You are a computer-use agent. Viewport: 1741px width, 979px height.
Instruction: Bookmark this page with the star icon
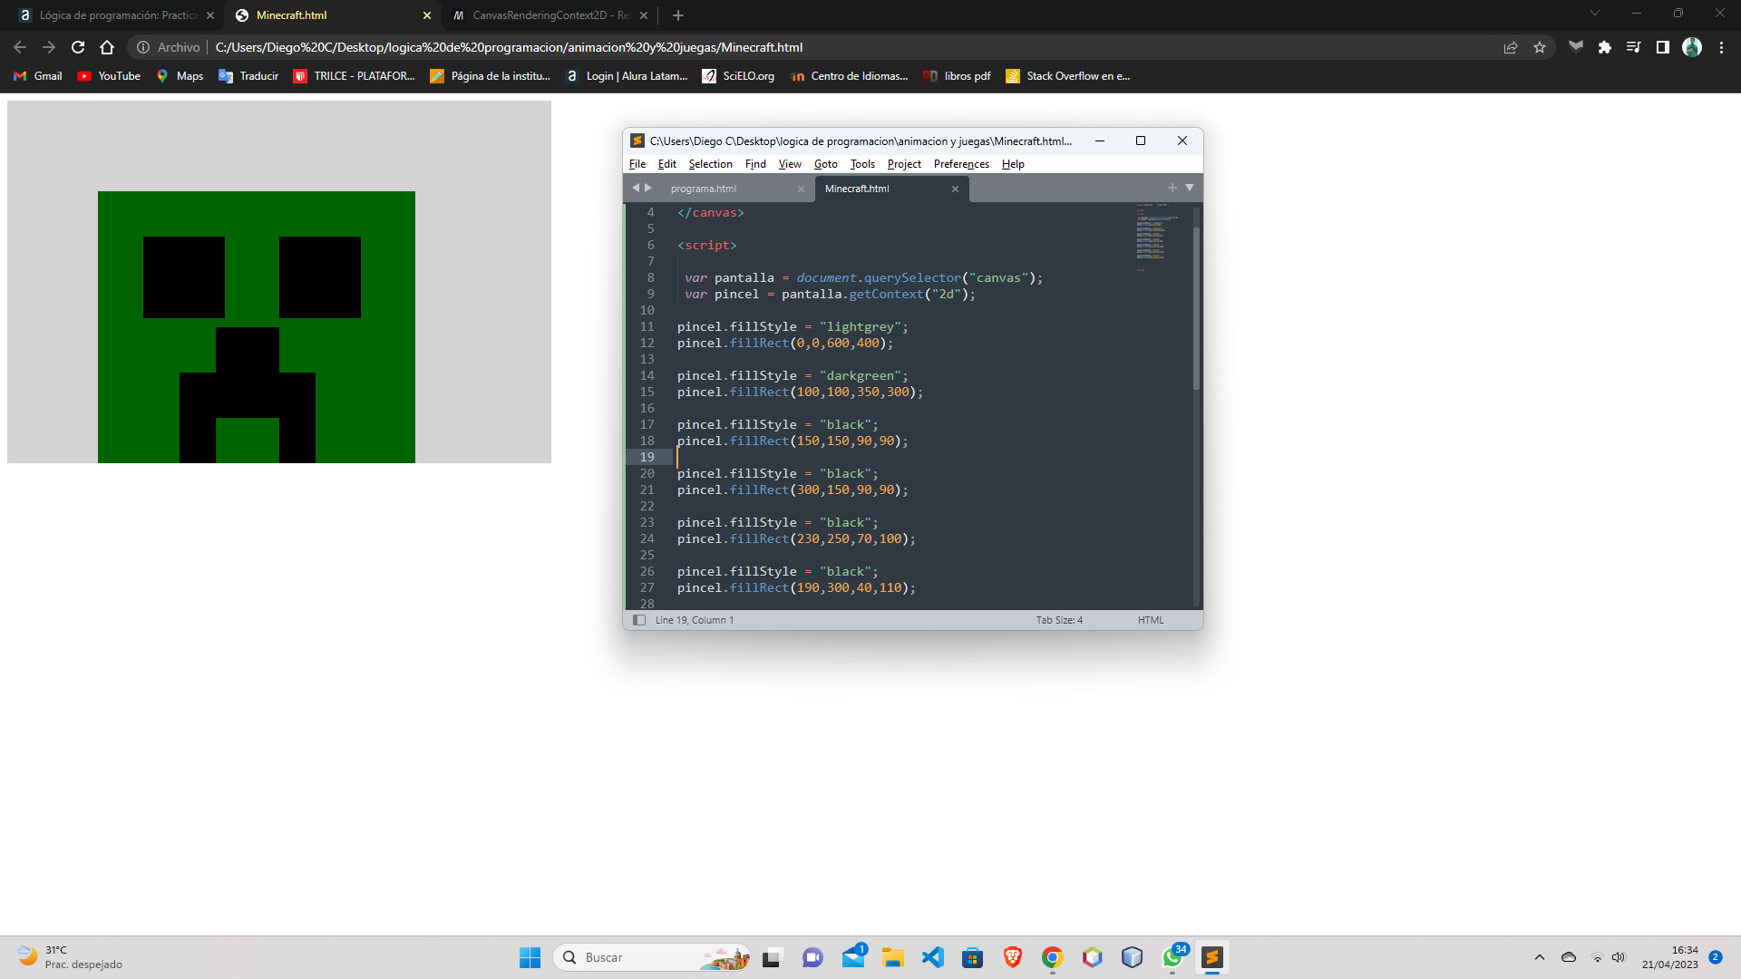(1540, 47)
